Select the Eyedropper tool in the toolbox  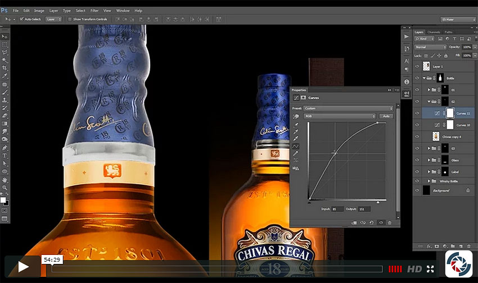coord(4,76)
